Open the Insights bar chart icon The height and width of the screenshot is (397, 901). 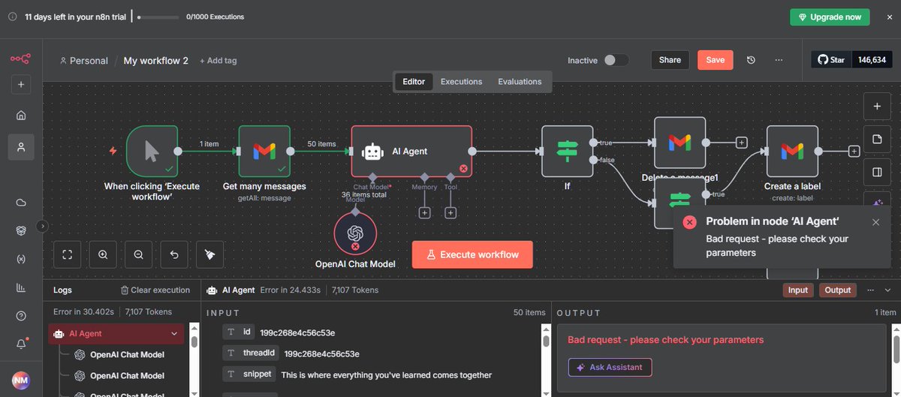click(21, 287)
